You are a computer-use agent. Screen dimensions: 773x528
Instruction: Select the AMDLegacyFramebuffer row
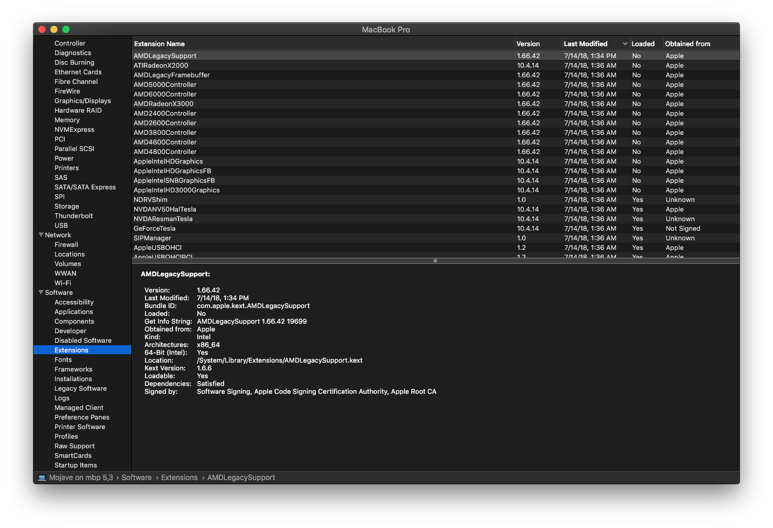[436, 75]
